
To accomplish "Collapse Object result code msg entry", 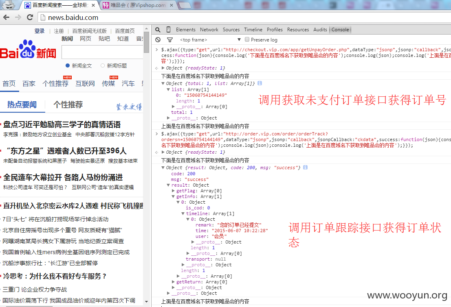I will pos(163,168).
